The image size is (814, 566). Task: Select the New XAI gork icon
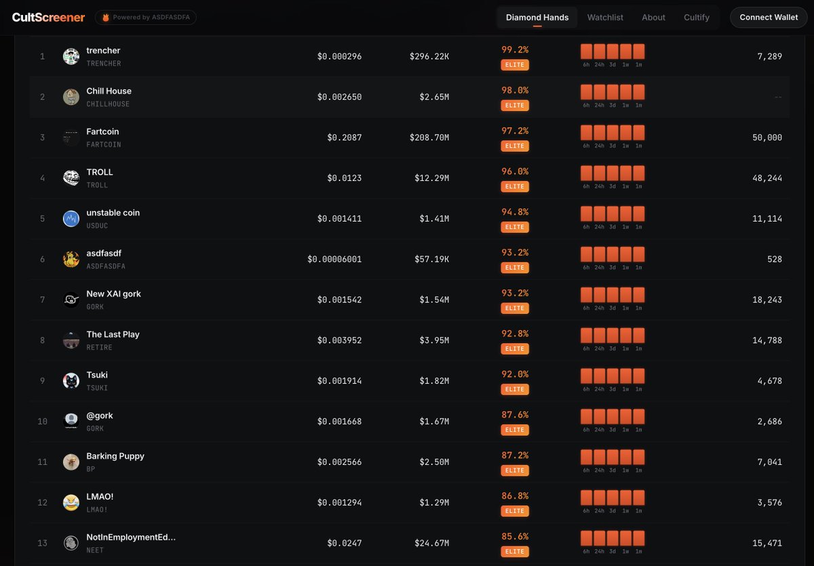[x=71, y=299]
